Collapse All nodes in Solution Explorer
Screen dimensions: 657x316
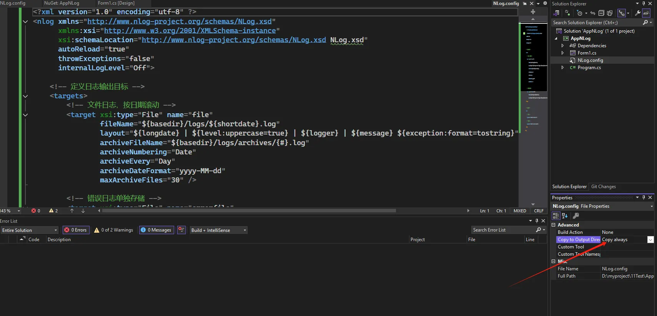pos(601,13)
